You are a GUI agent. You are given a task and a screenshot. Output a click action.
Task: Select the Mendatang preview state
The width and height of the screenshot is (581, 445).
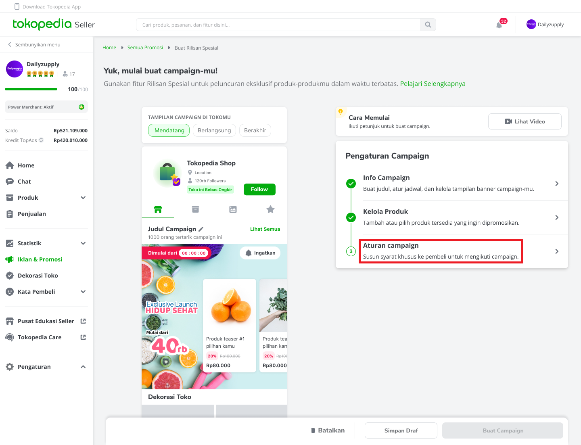coord(169,130)
